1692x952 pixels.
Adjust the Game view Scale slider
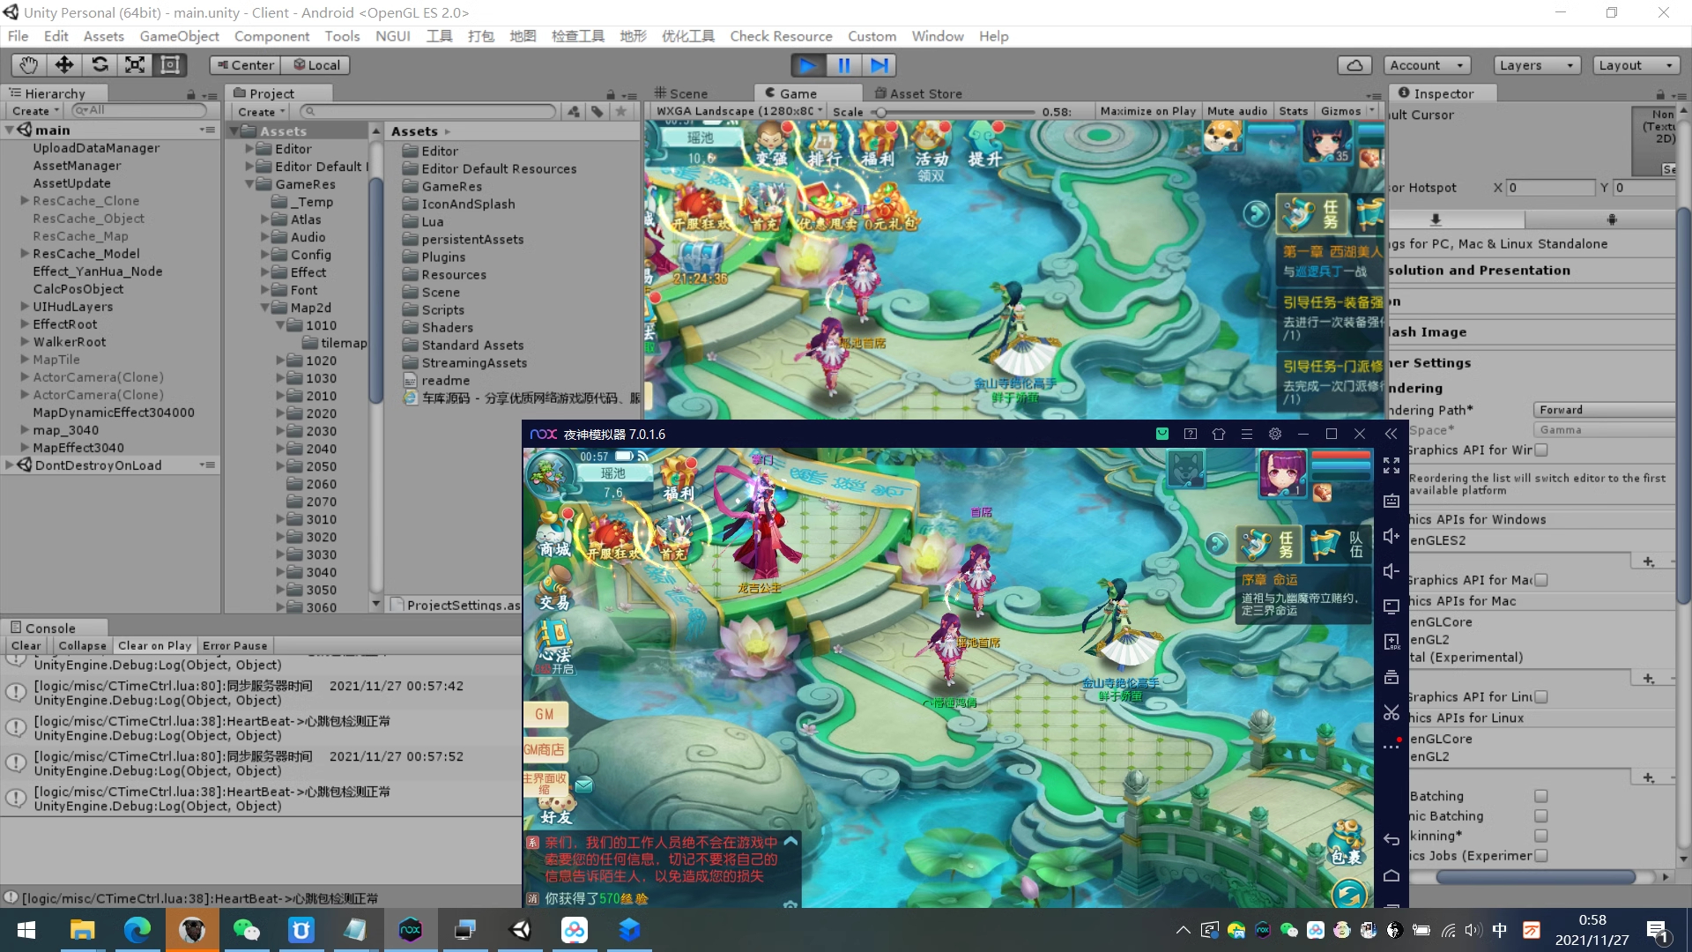click(880, 112)
